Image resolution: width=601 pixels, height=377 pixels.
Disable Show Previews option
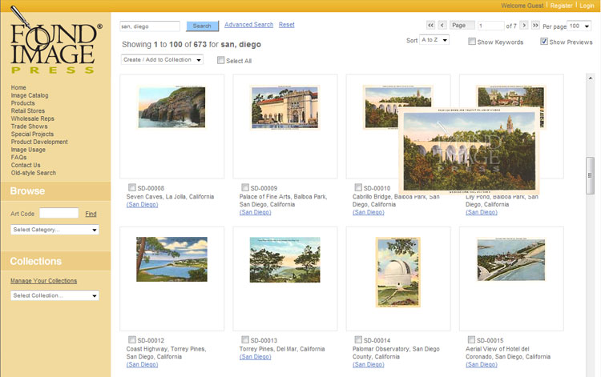(x=544, y=42)
